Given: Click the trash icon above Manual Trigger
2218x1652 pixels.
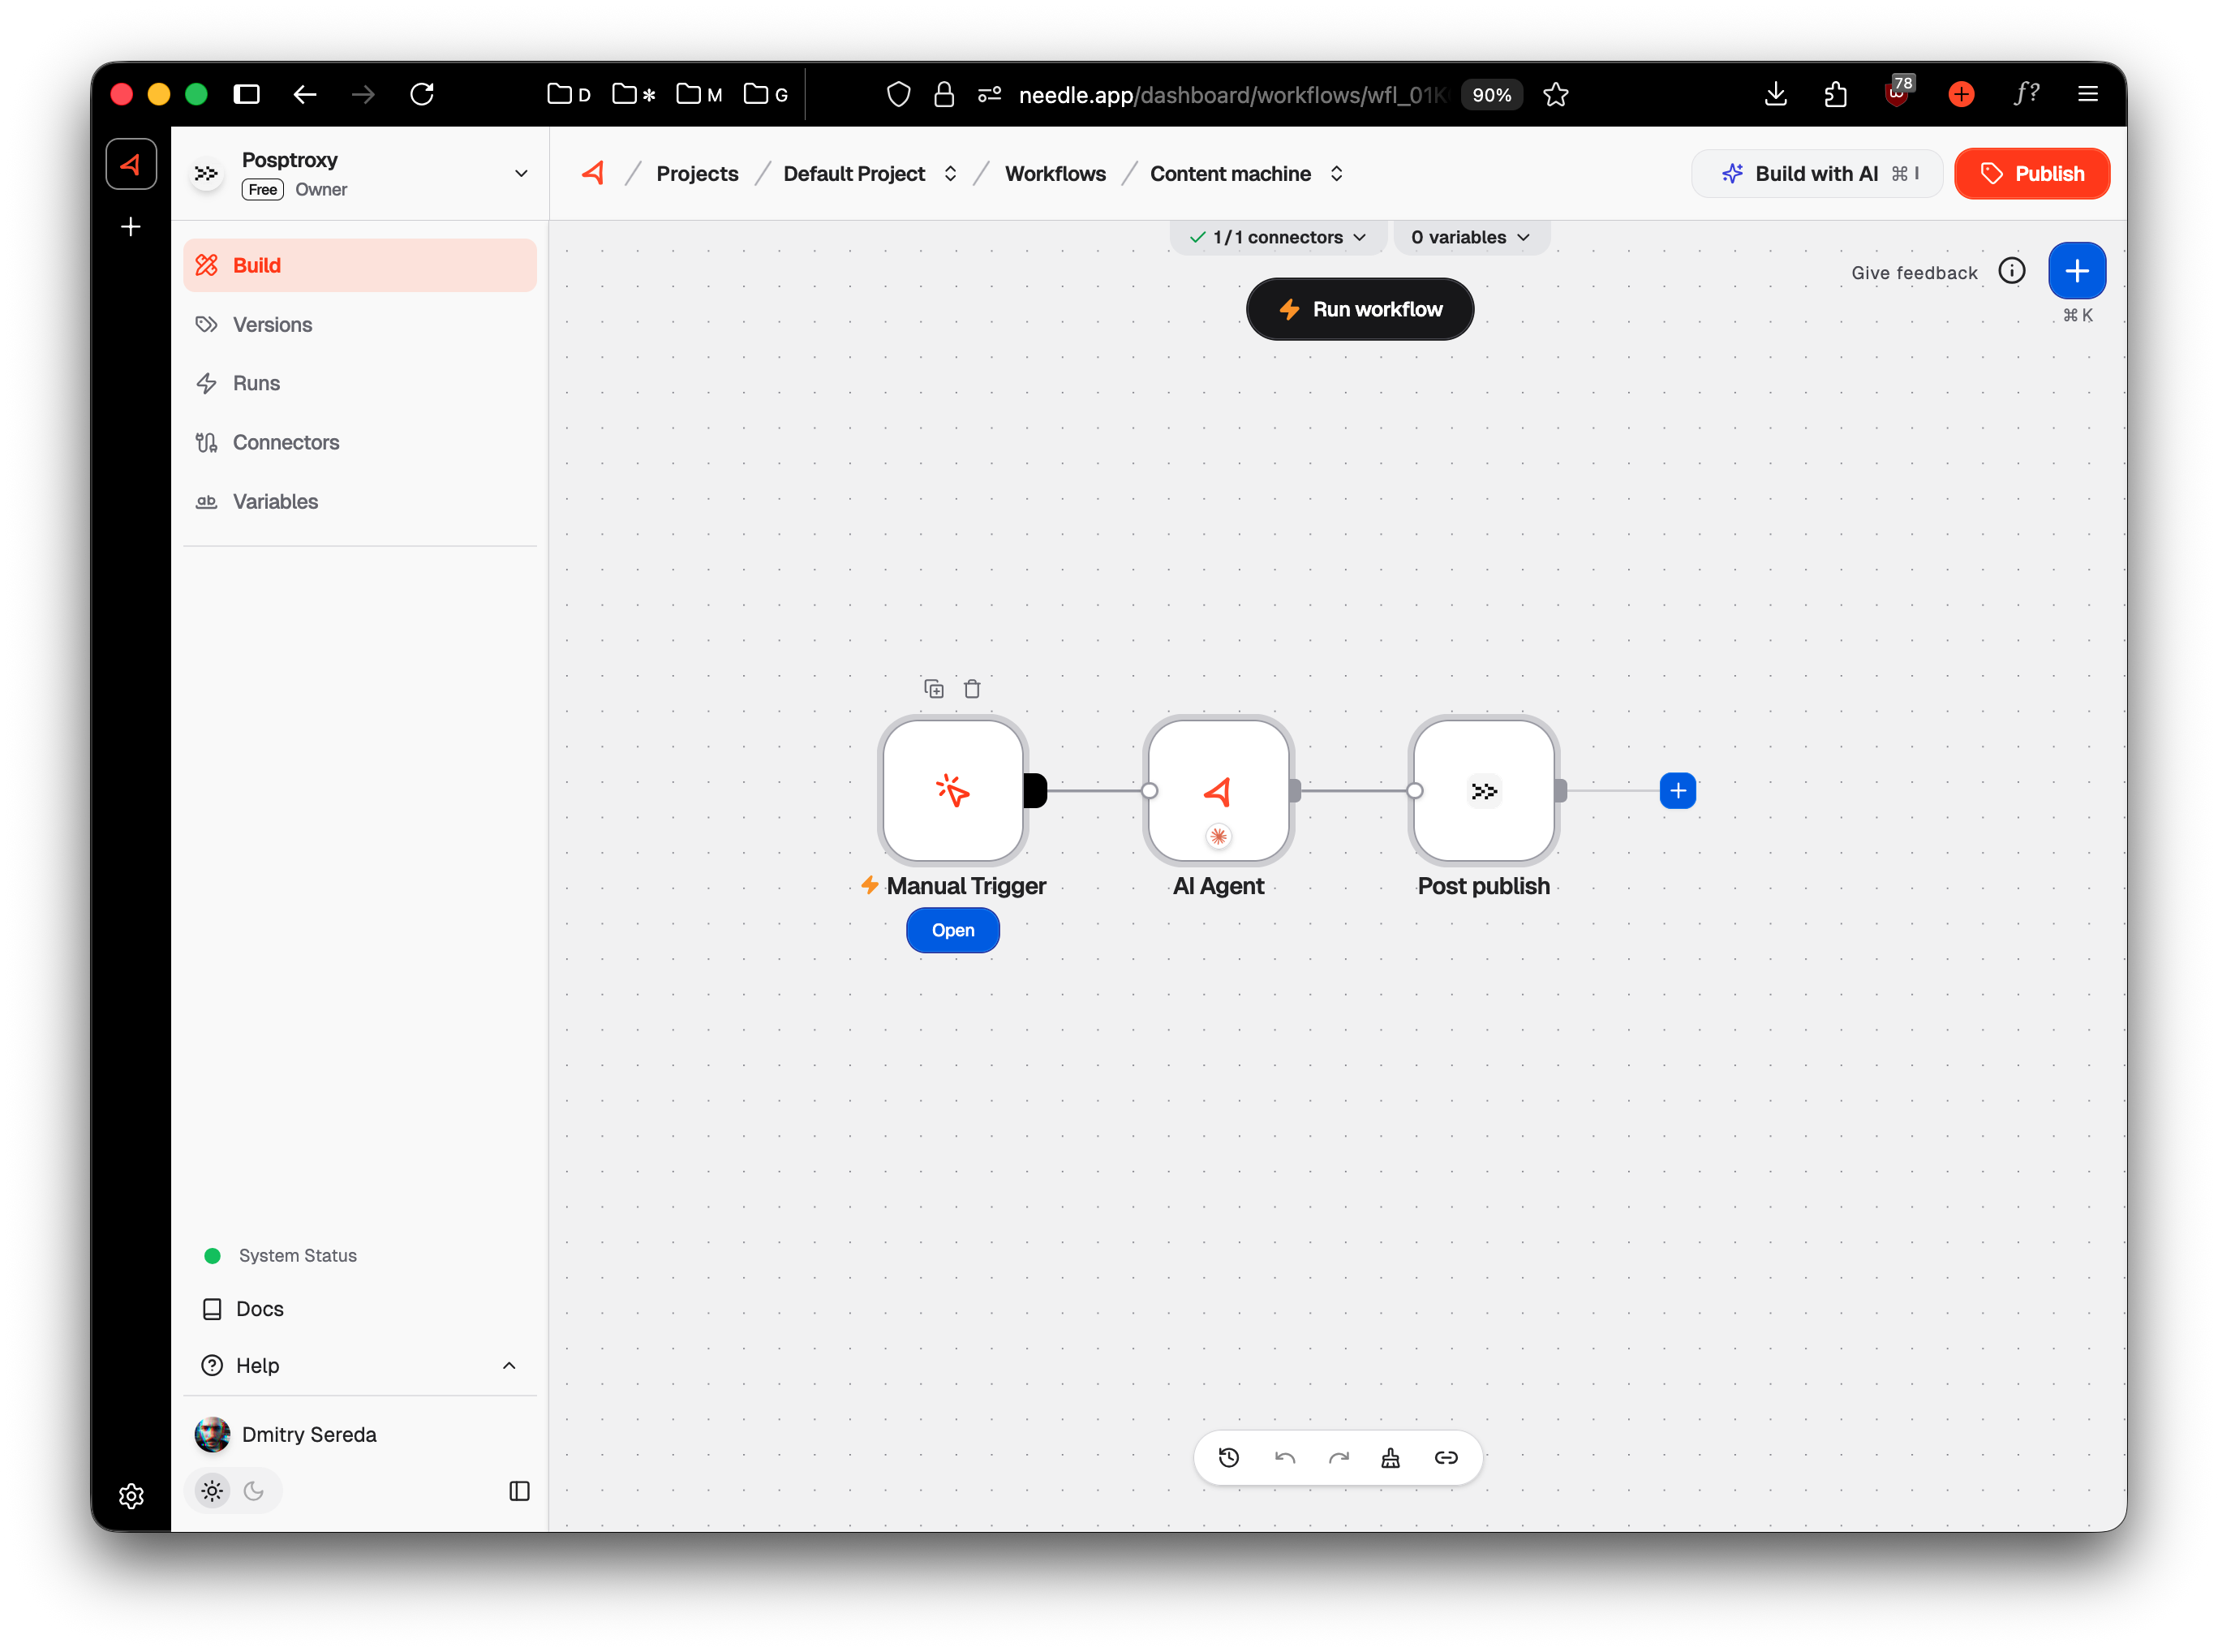Looking at the screenshot, I should [972, 689].
